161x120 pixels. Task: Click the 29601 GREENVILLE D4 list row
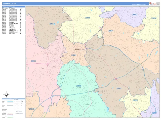click(x=12, y=9)
